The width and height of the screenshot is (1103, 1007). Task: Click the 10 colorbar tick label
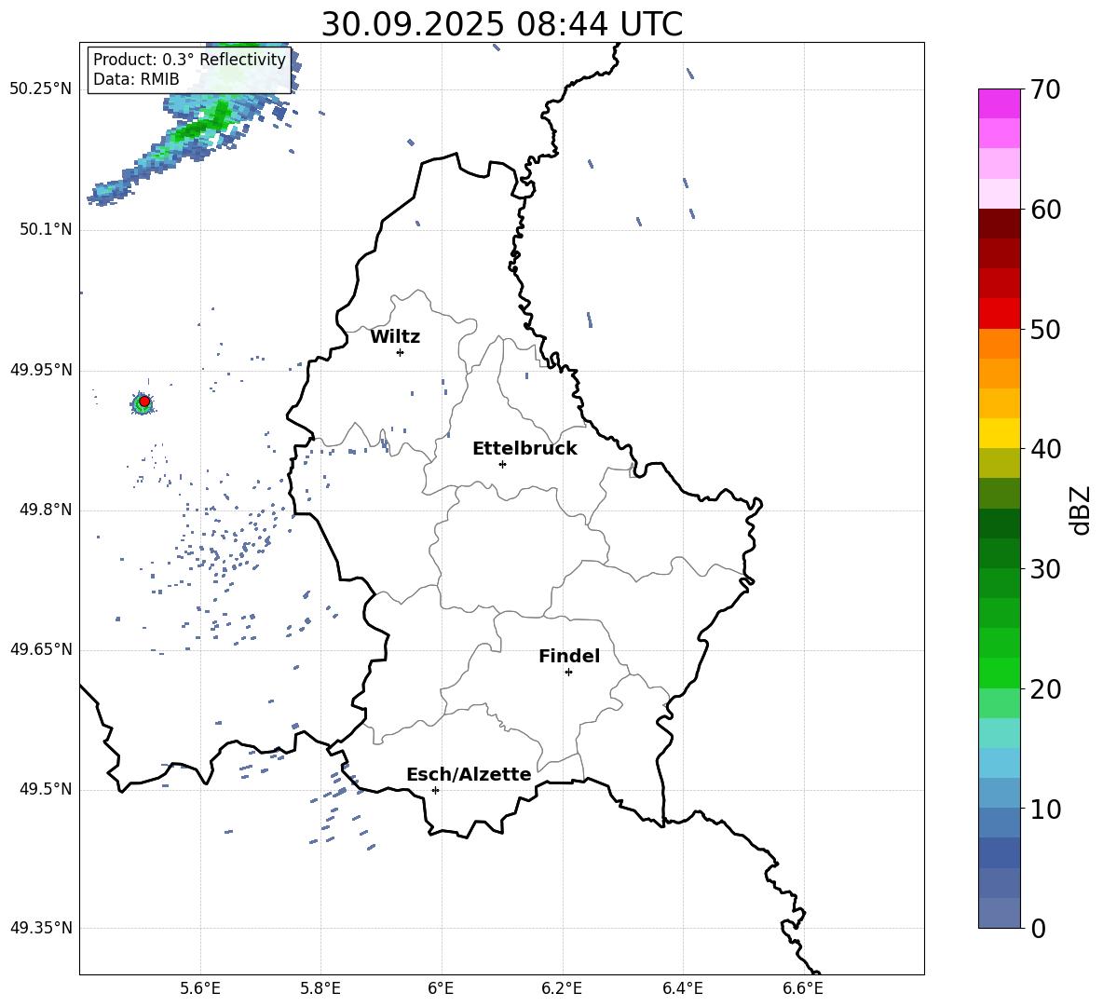(1046, 809)
